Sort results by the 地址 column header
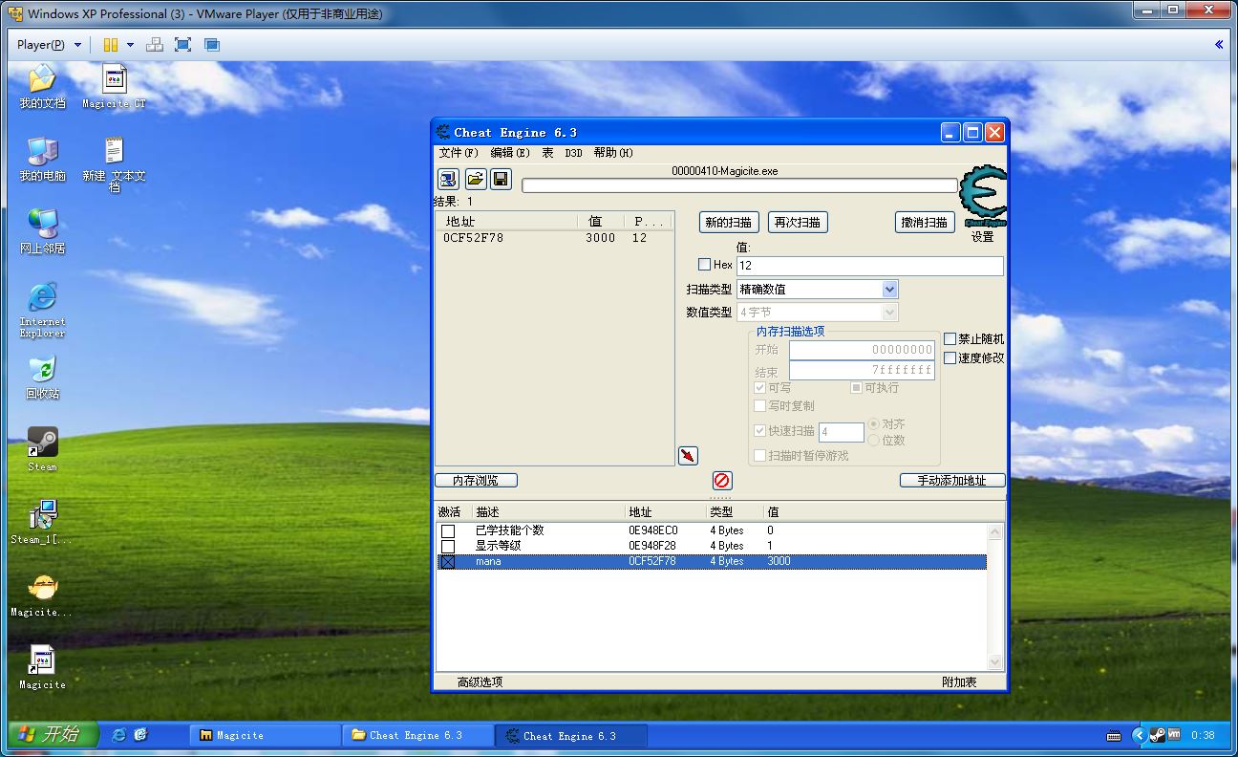This screenshot has width=1238, height=757. coord(506,221)
